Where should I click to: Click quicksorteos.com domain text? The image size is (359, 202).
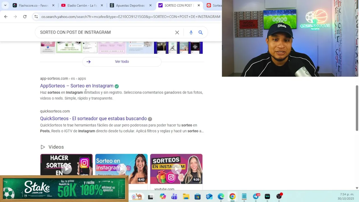point(55,111)
